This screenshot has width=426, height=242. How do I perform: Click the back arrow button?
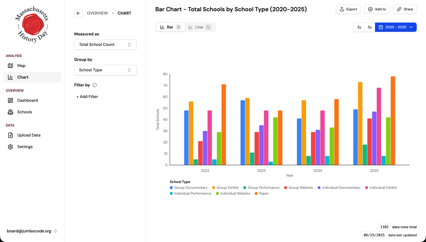[x=78, y=13]
